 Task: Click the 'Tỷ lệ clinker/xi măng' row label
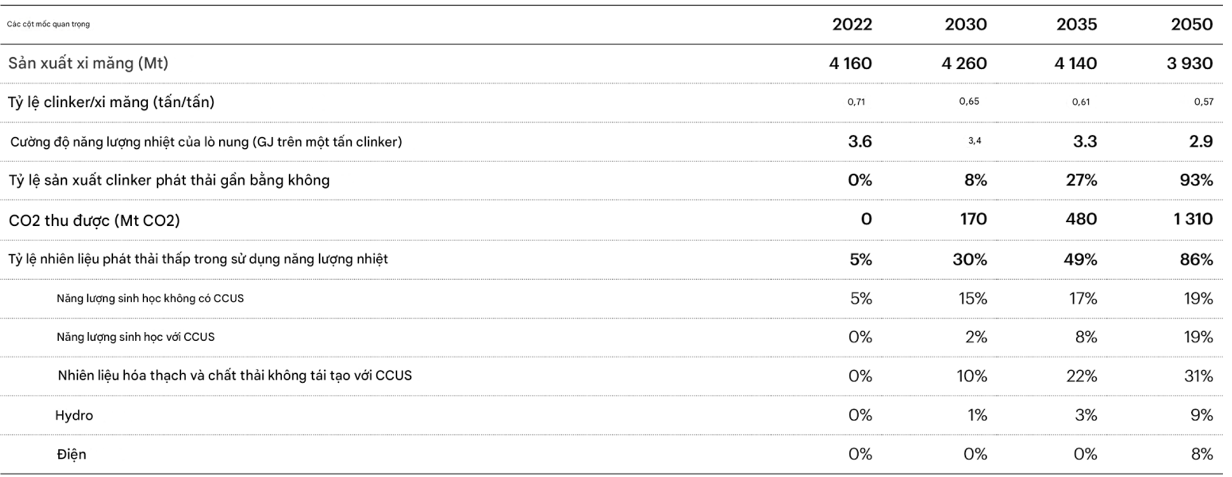click(x=111, y=102)
